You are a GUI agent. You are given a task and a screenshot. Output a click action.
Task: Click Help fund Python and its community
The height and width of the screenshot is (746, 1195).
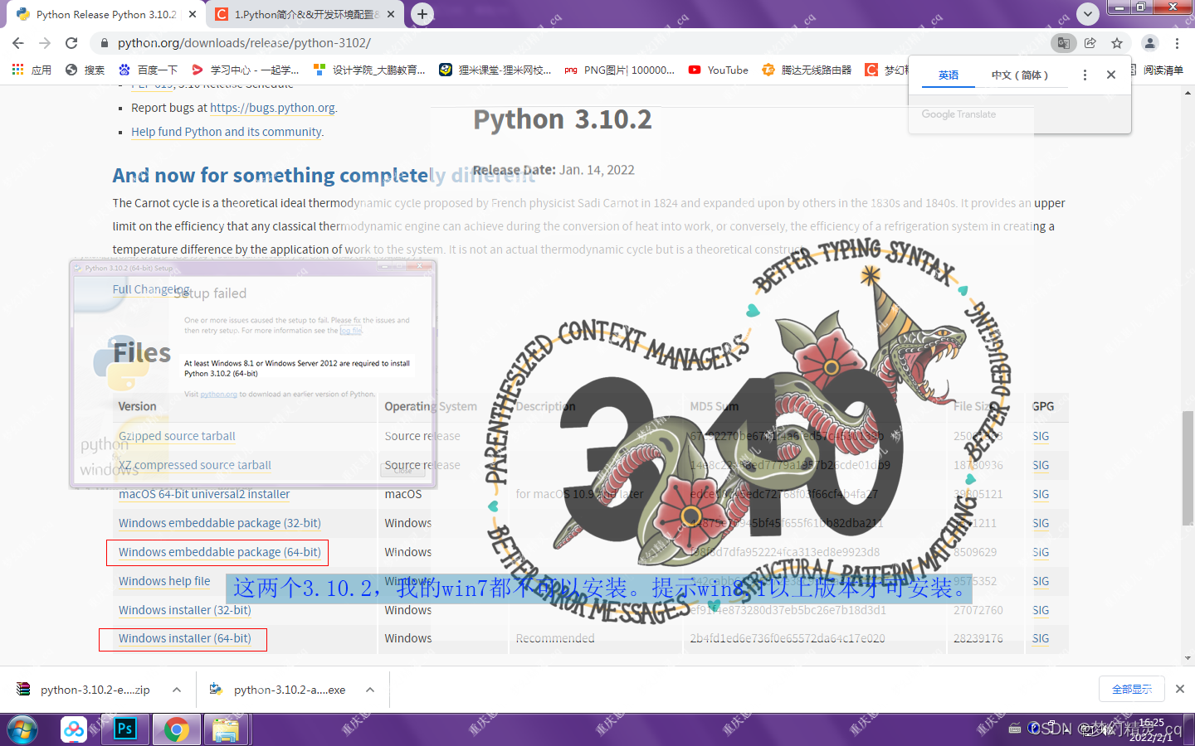click(227, 132)
